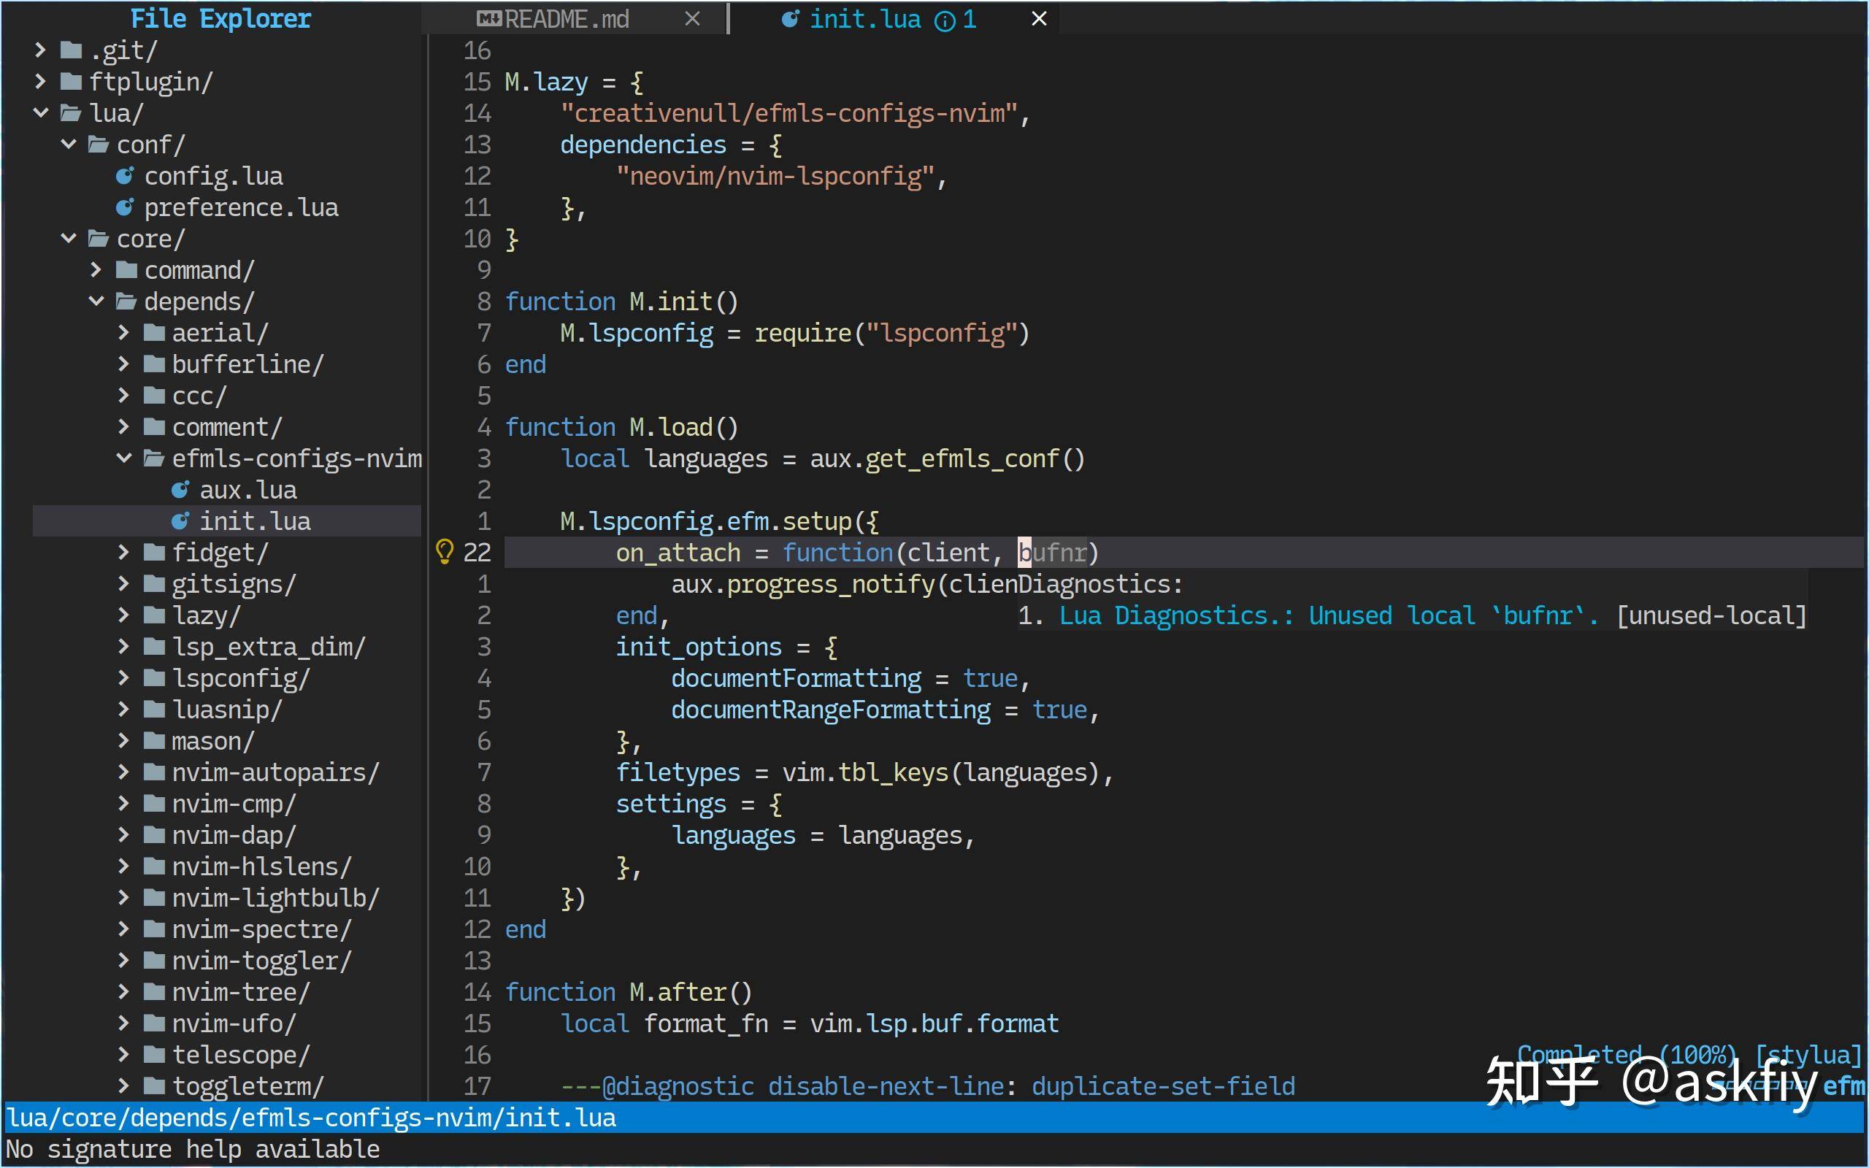Click the telescope folder icon
This screenshot has width=1869, height=1168.
[155, 1054]
